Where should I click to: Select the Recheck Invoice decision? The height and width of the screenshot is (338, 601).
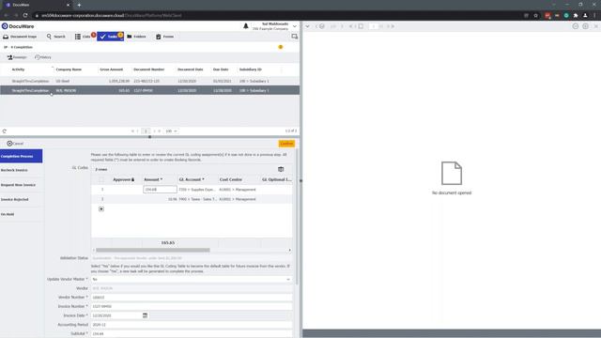pos(21,170)
